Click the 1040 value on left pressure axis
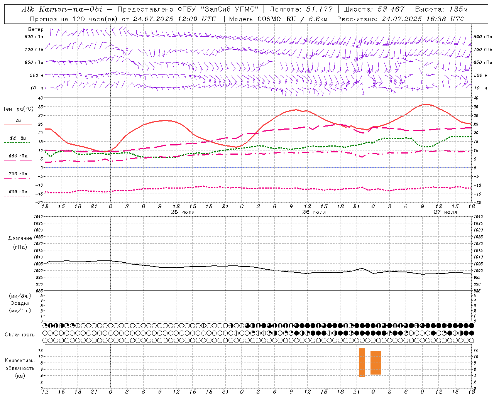The height and width of the screenshot is (395, 494). tap(39, 217)
